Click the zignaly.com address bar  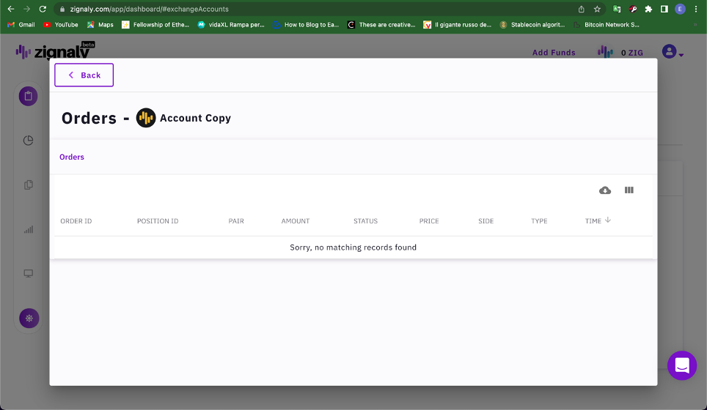[315, 9]
